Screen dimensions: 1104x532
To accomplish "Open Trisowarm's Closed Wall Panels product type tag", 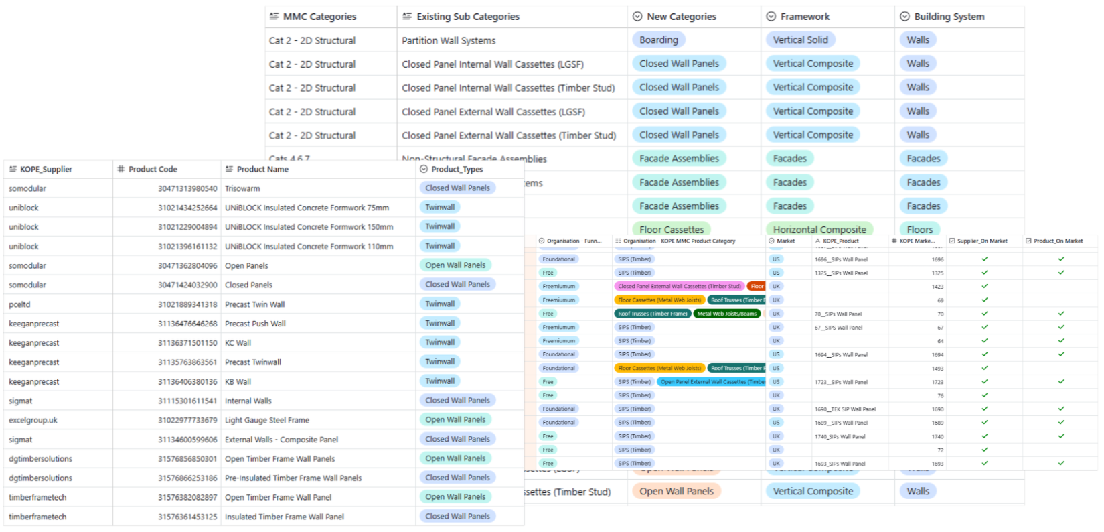I will pos(458,188).
